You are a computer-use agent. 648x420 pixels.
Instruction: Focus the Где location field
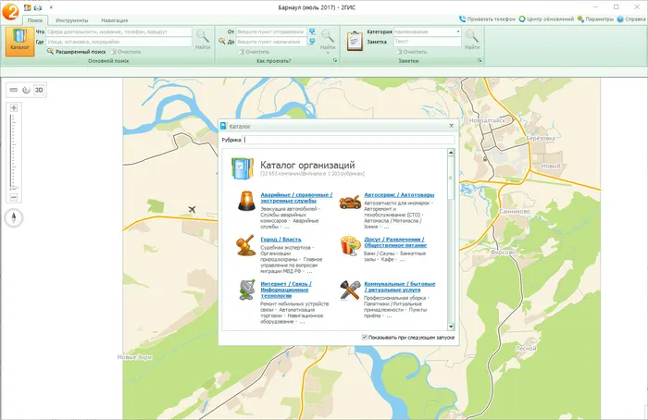click(x=119, y=42)
